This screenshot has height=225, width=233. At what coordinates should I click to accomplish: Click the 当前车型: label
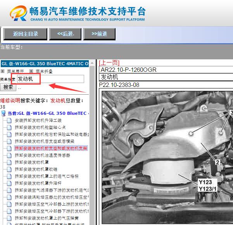coord(12,47)
